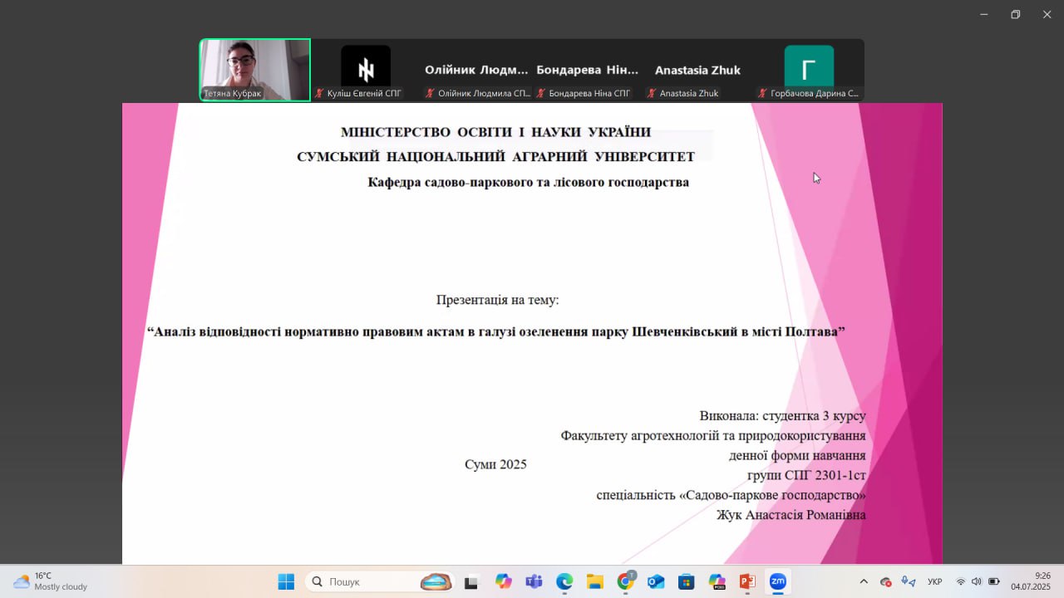Open Microsoft Edge from the taskbar

564,582
